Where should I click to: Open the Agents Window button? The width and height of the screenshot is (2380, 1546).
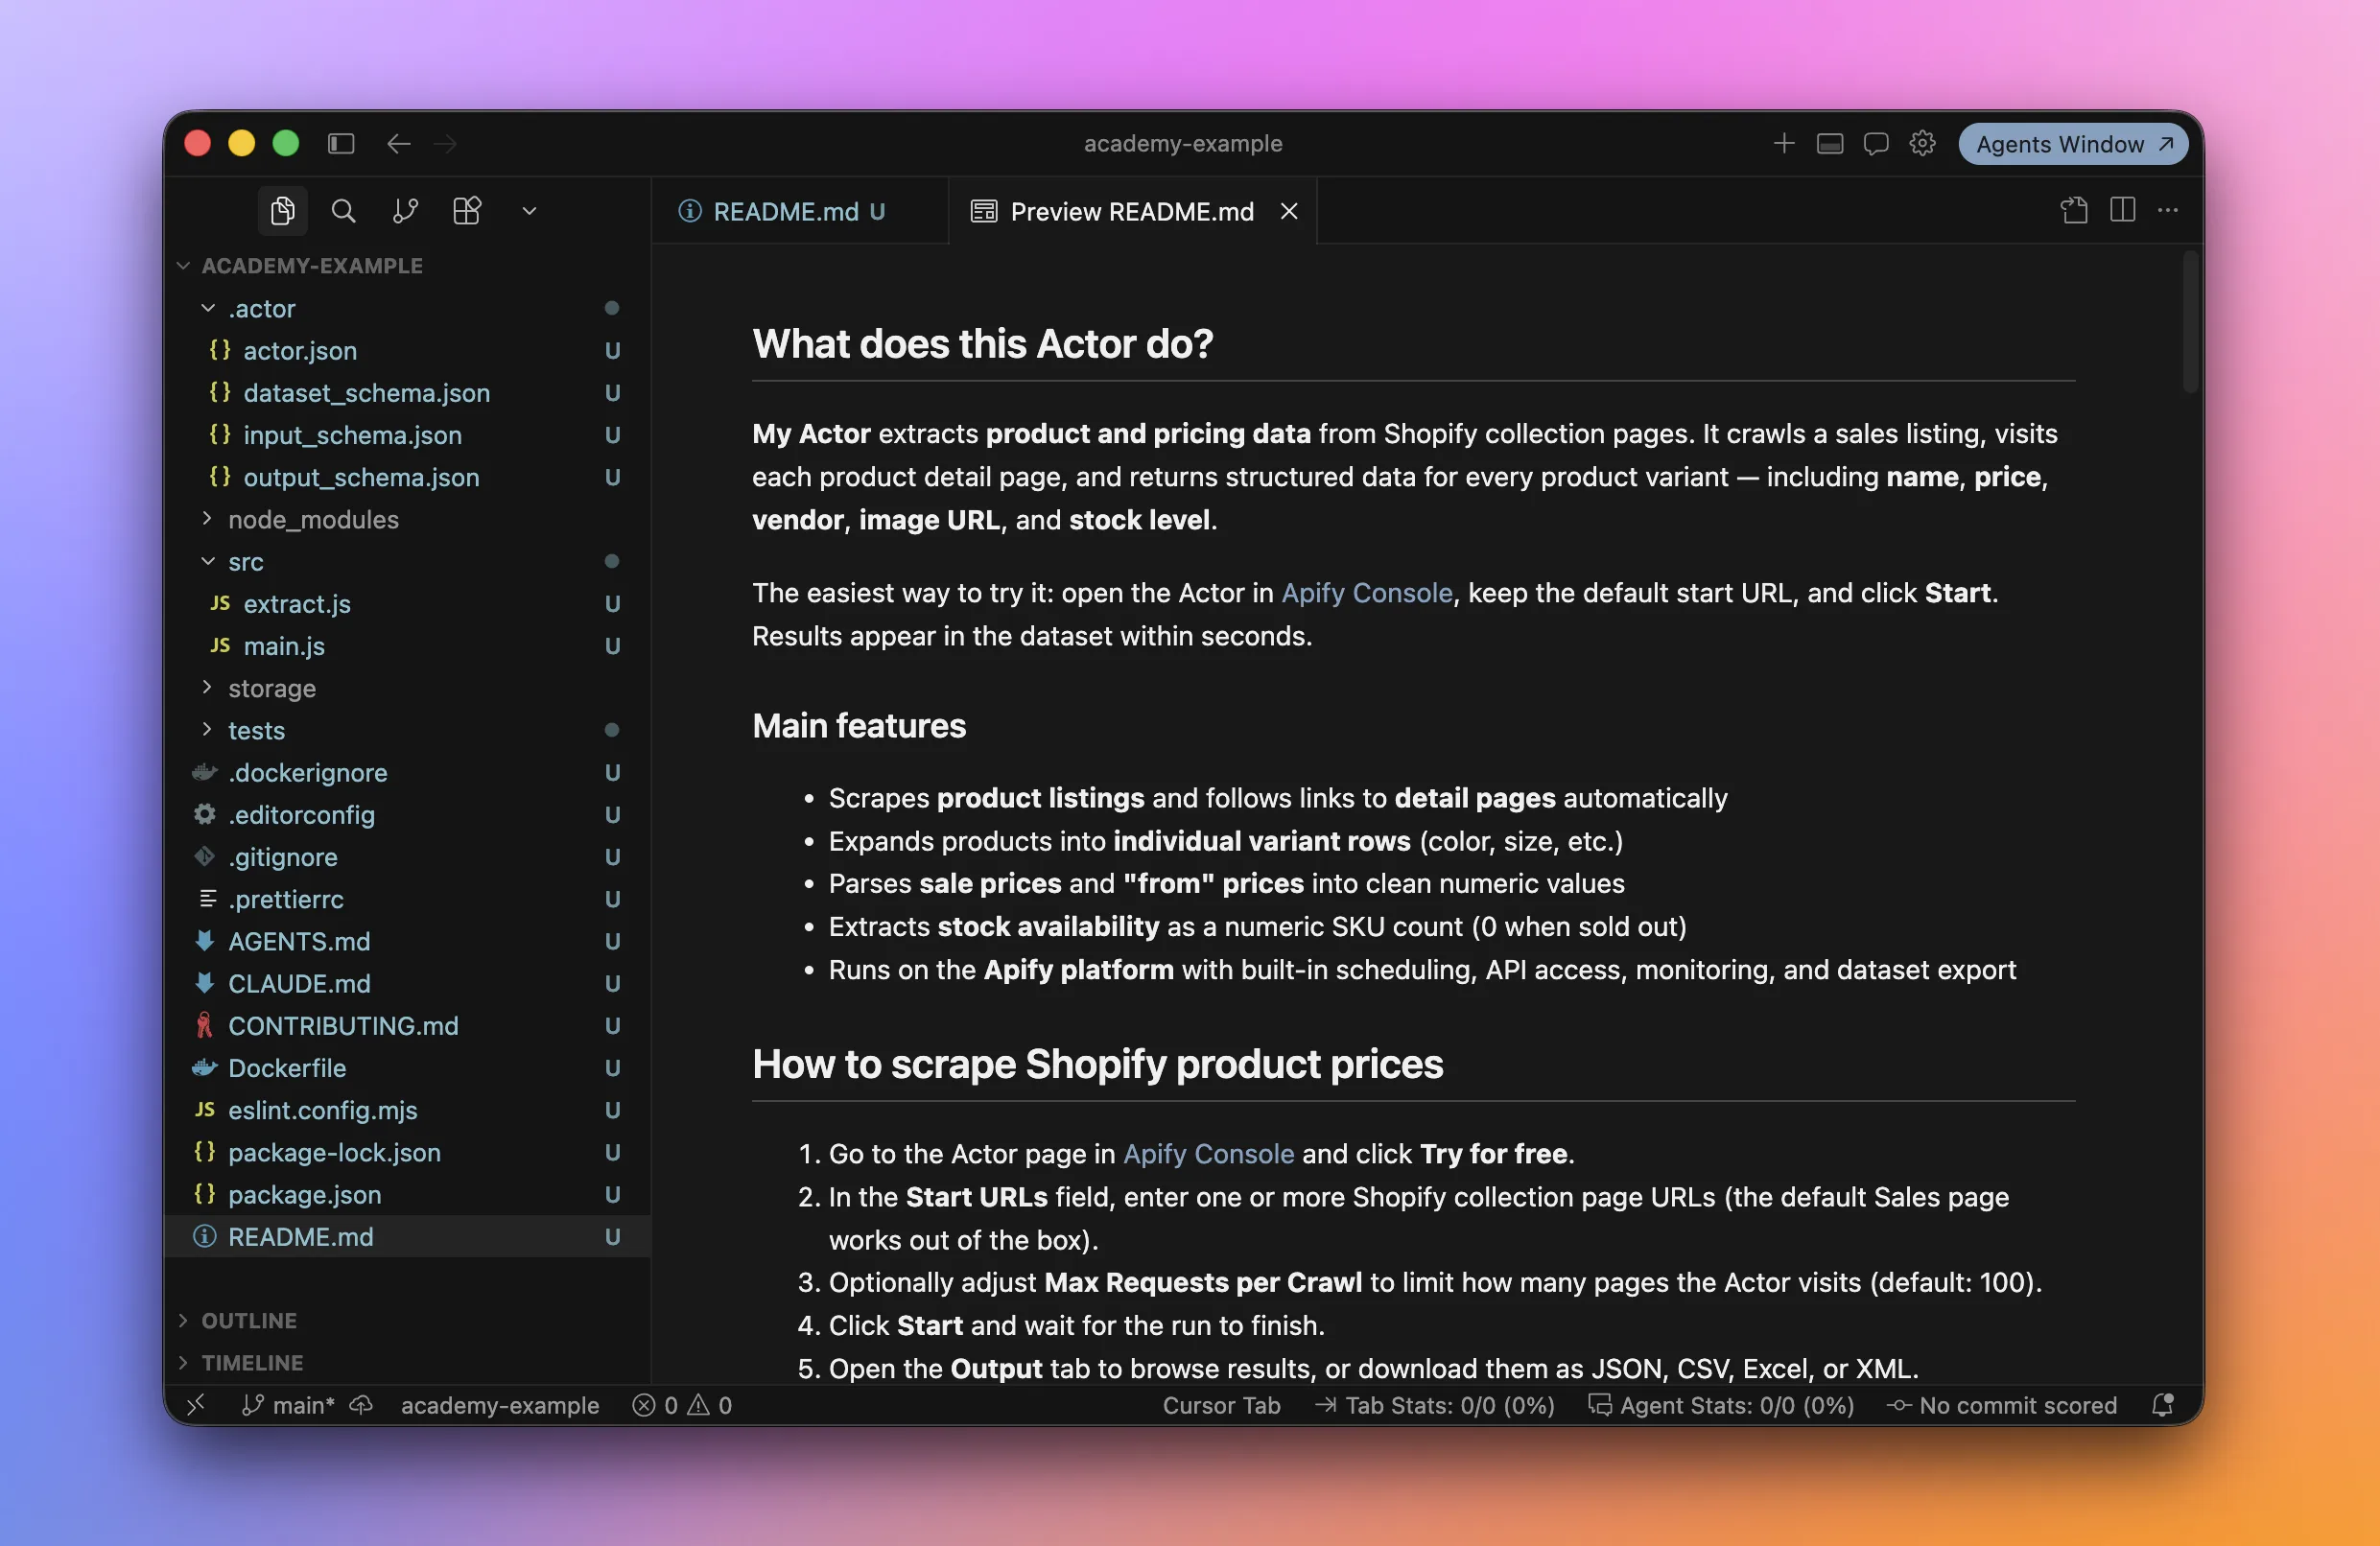coord(2073,144)
